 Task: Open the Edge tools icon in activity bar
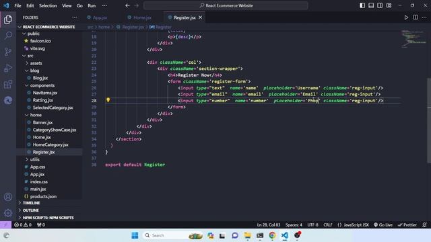coord(8,100)
